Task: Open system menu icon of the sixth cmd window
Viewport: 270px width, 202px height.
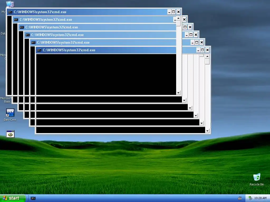Action: (x=39, y=50)
